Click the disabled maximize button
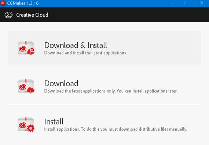 click(186, 3)
